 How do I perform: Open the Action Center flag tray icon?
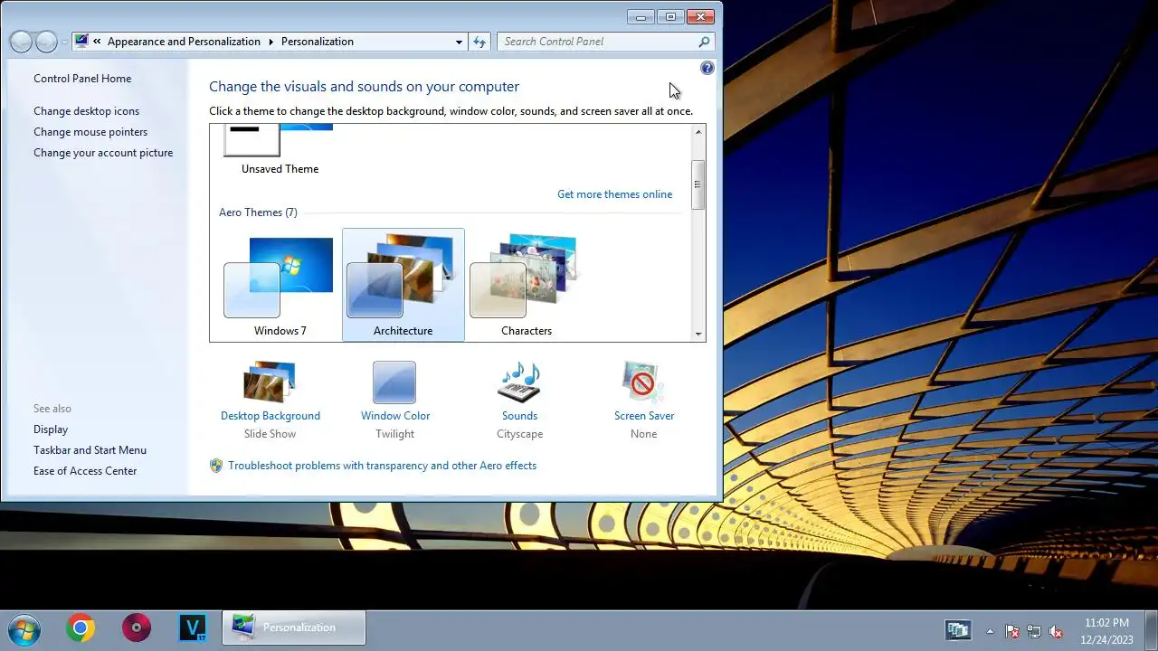pos(1012,631)
